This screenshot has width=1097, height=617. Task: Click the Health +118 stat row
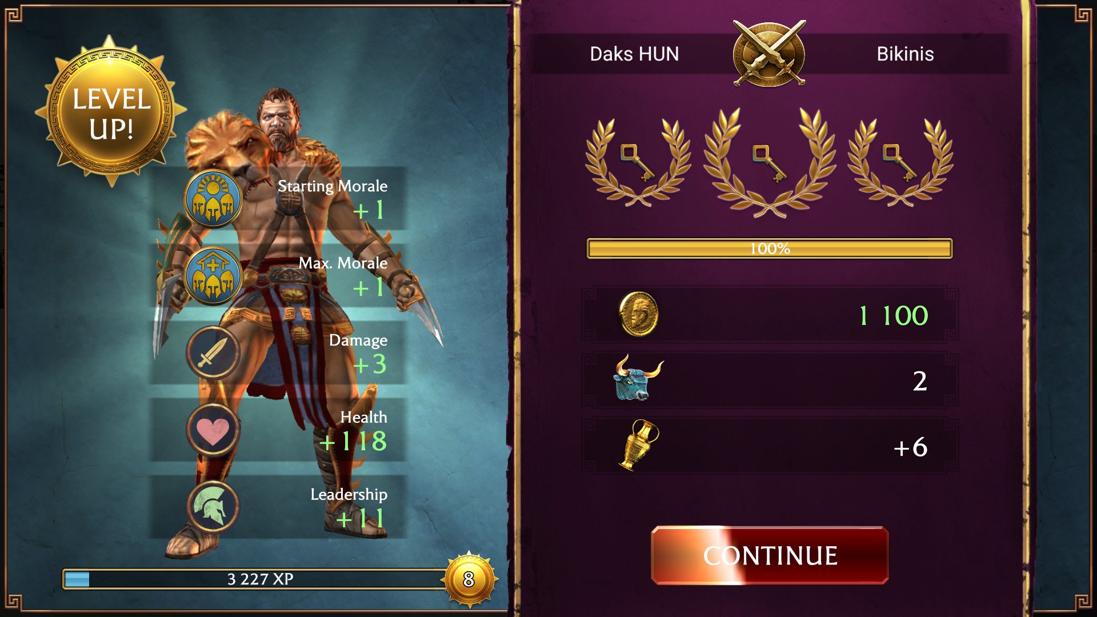click(x=278, y=430)
